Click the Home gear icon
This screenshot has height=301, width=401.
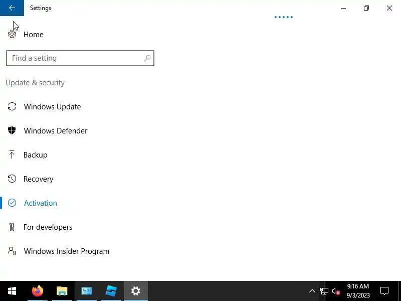(x=12, y=34)
